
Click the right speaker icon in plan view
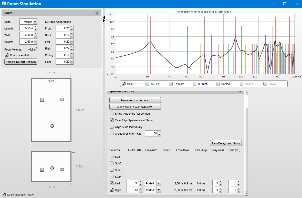click(62, 100)
